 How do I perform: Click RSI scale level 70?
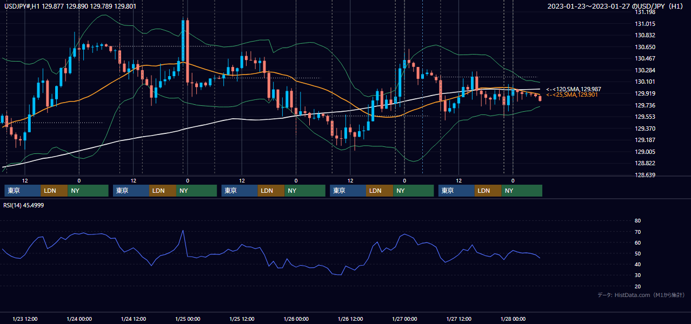[637, 232]
